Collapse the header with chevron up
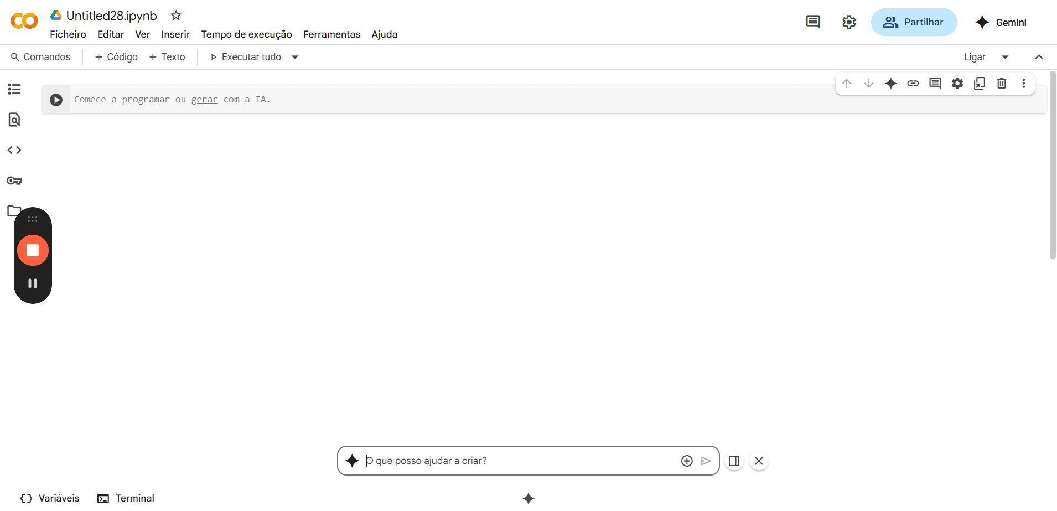1057x511 pixels. point(1039,57)
